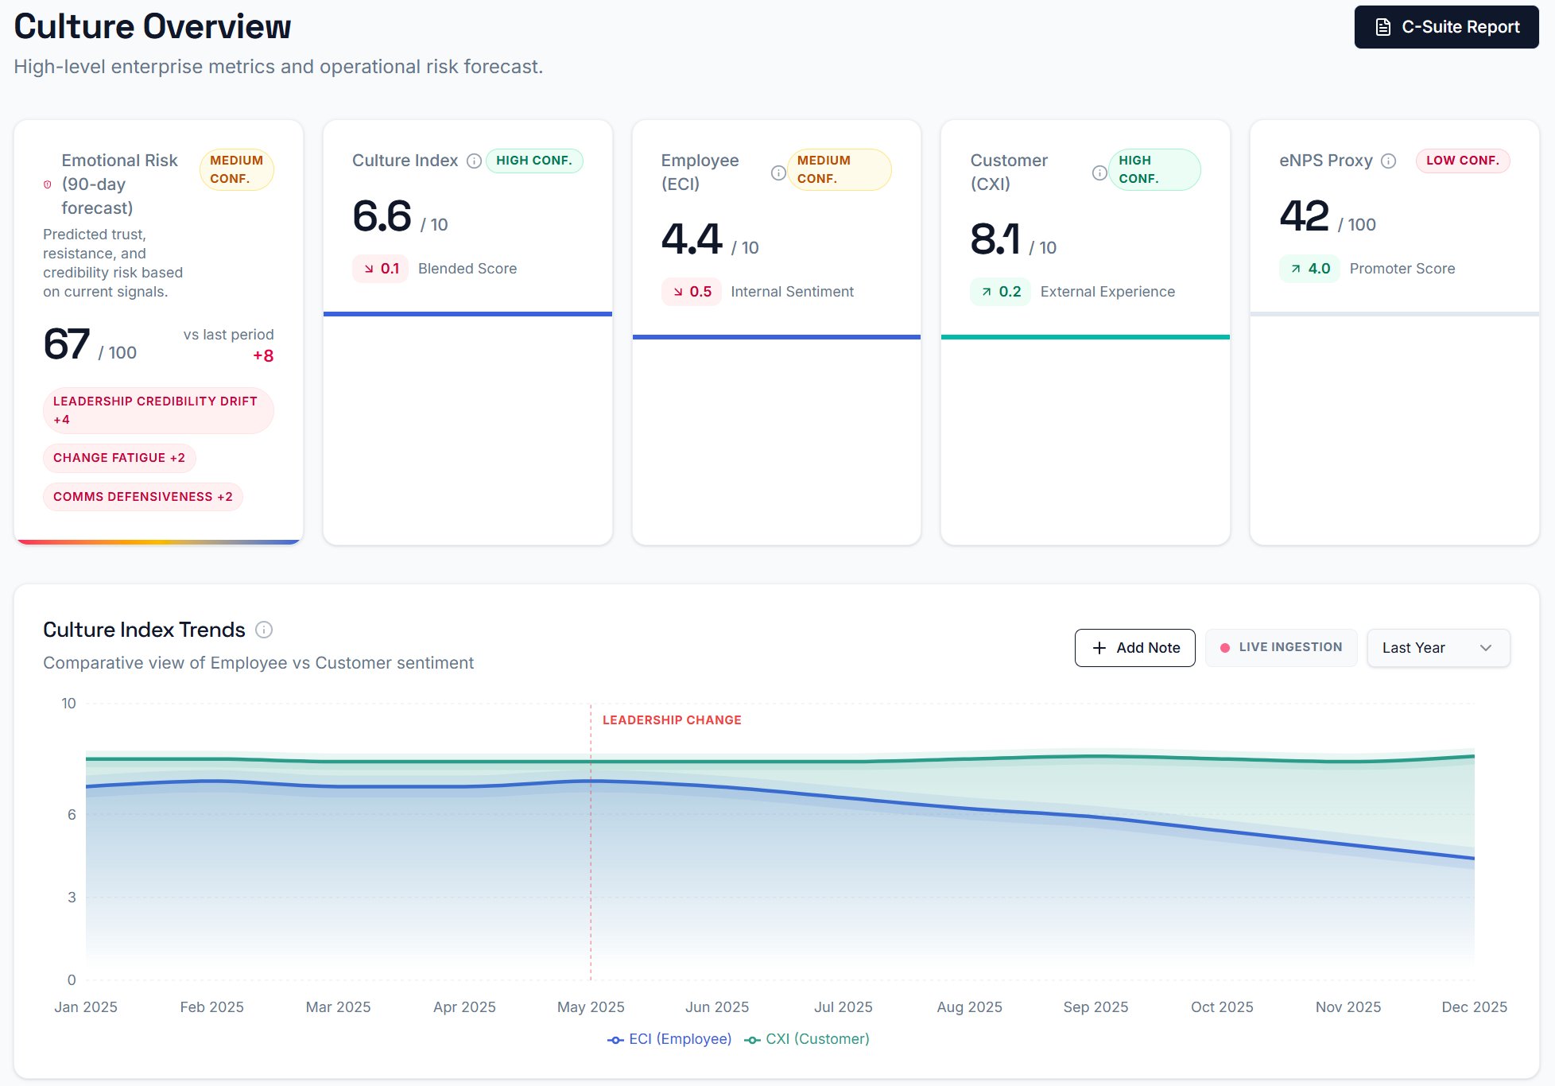This screenshot has width=1555, height=1086.
Task: Click the info icon on Customer (CXI) card
Action: tap(1099, 173)
